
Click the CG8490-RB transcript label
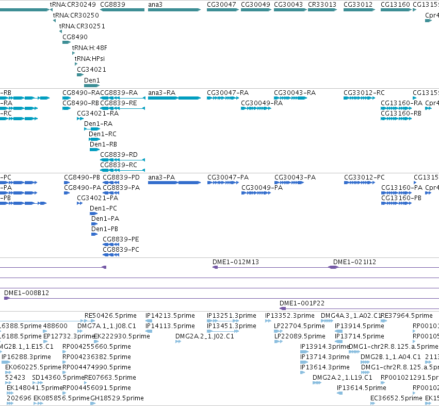coord(80,103)
